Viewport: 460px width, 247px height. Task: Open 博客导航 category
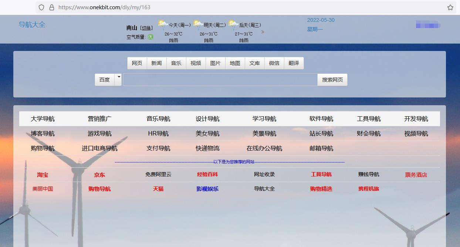pos(43,134)
